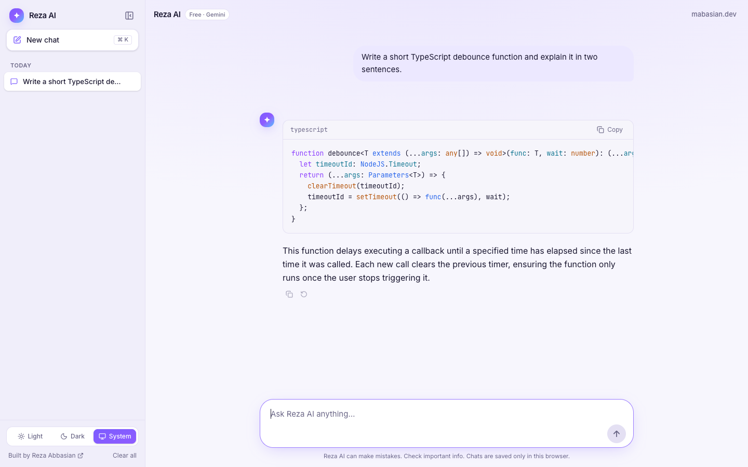This screenshot has height=467, width=748.
Task: Click the 'typescript' code language label
Action: coord(309,130)
